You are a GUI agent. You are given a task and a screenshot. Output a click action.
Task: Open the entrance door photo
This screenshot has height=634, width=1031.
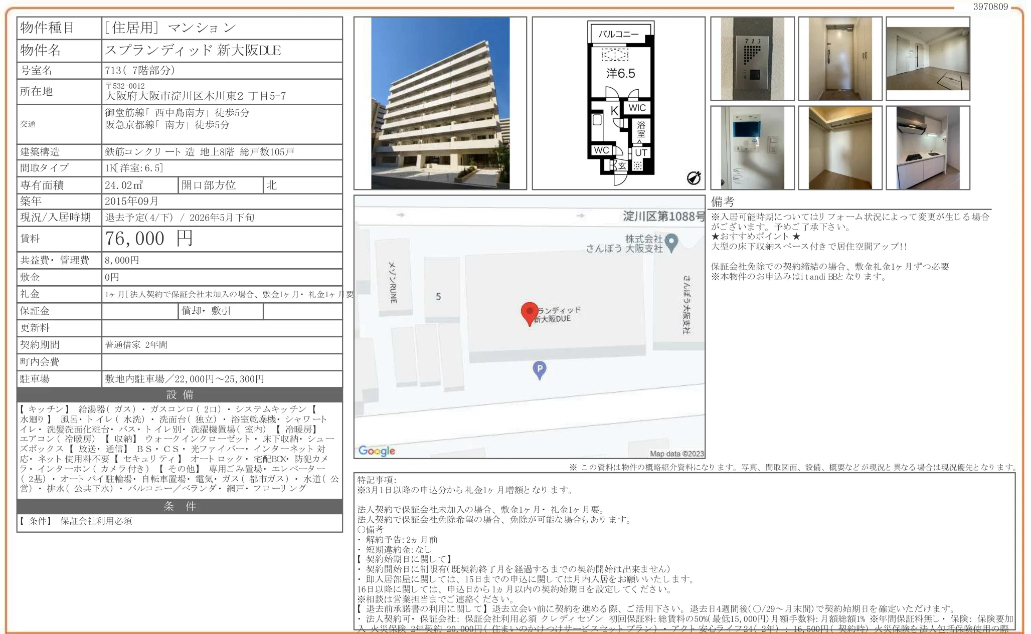(840, 58)
